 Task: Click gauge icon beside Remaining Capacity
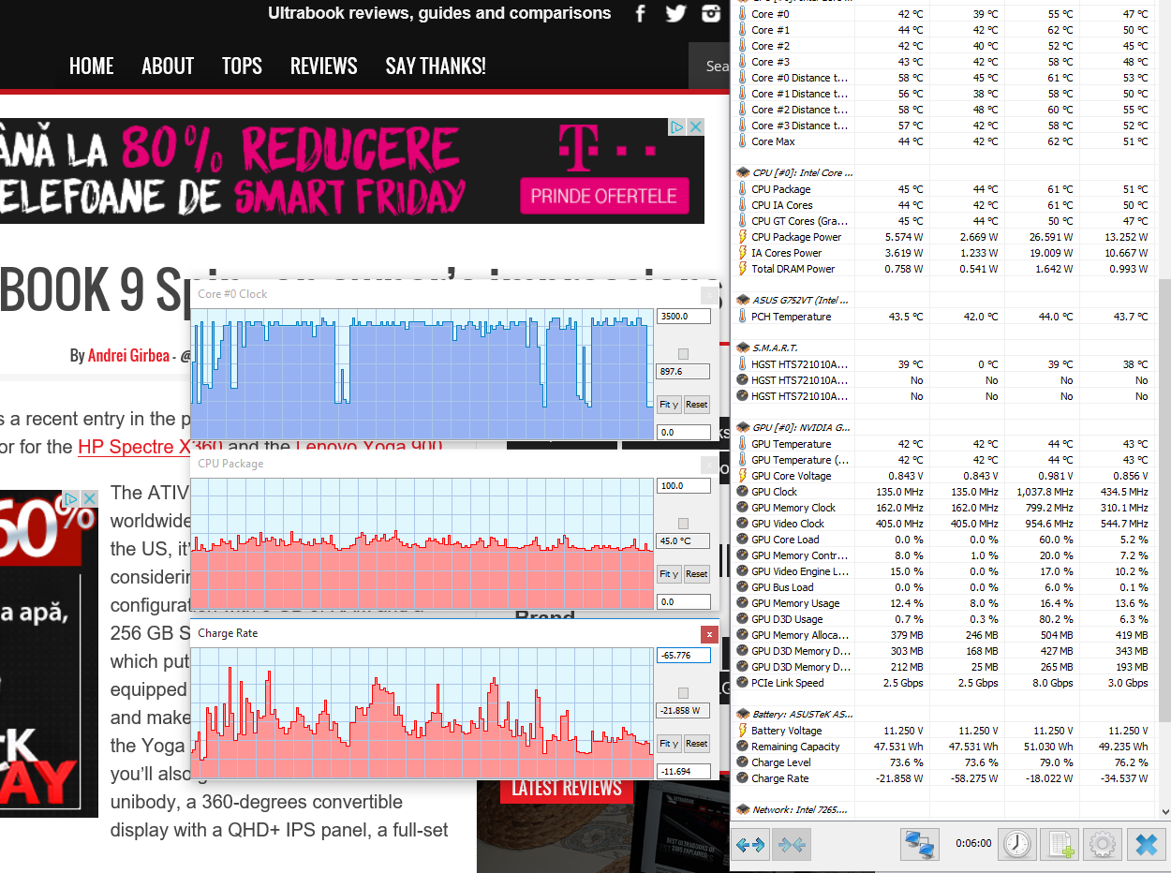click(x=741, y=747)
